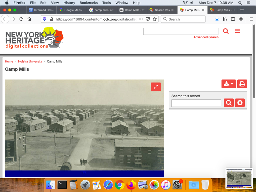Click the Advanced Search link
256x192 pixels.
pyautogui.click(x=206, y=37)
